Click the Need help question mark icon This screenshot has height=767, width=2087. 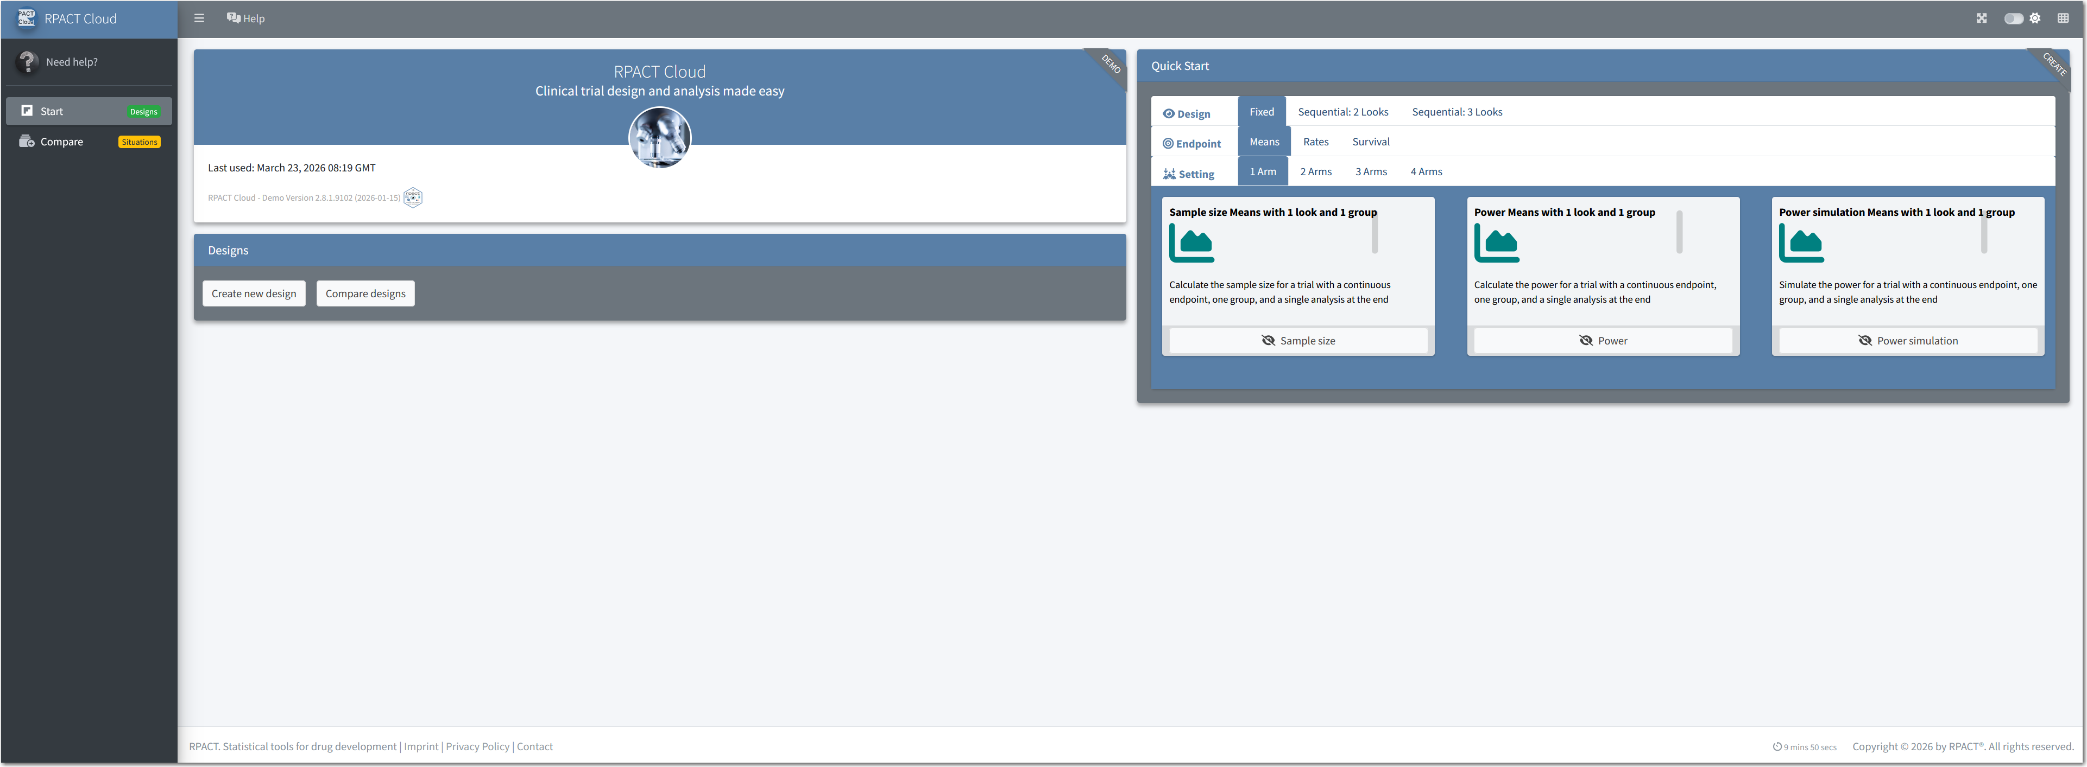28,62
